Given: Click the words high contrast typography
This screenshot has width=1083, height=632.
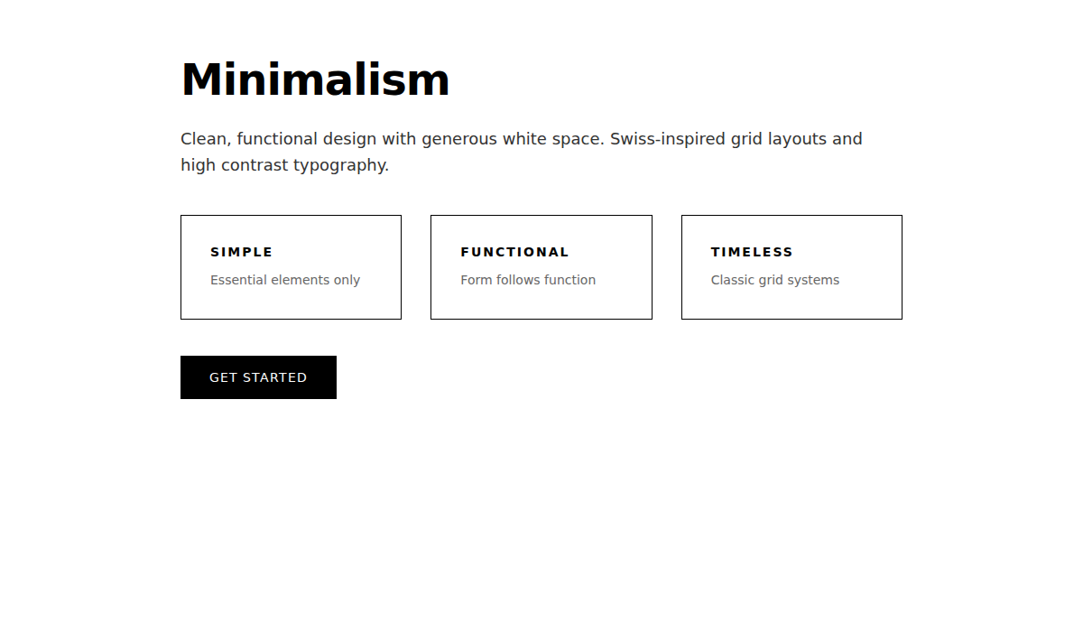Looking at the screenshot, I should point(284,164).
